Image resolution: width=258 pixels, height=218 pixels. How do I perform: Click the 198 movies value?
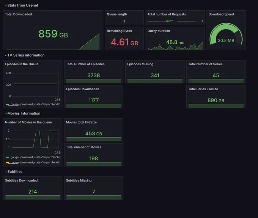click(94, 158)
